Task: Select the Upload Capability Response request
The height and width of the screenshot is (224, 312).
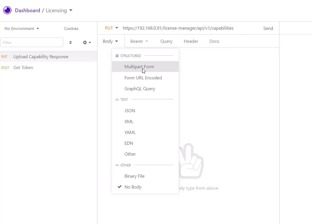Action: (48, 57)
